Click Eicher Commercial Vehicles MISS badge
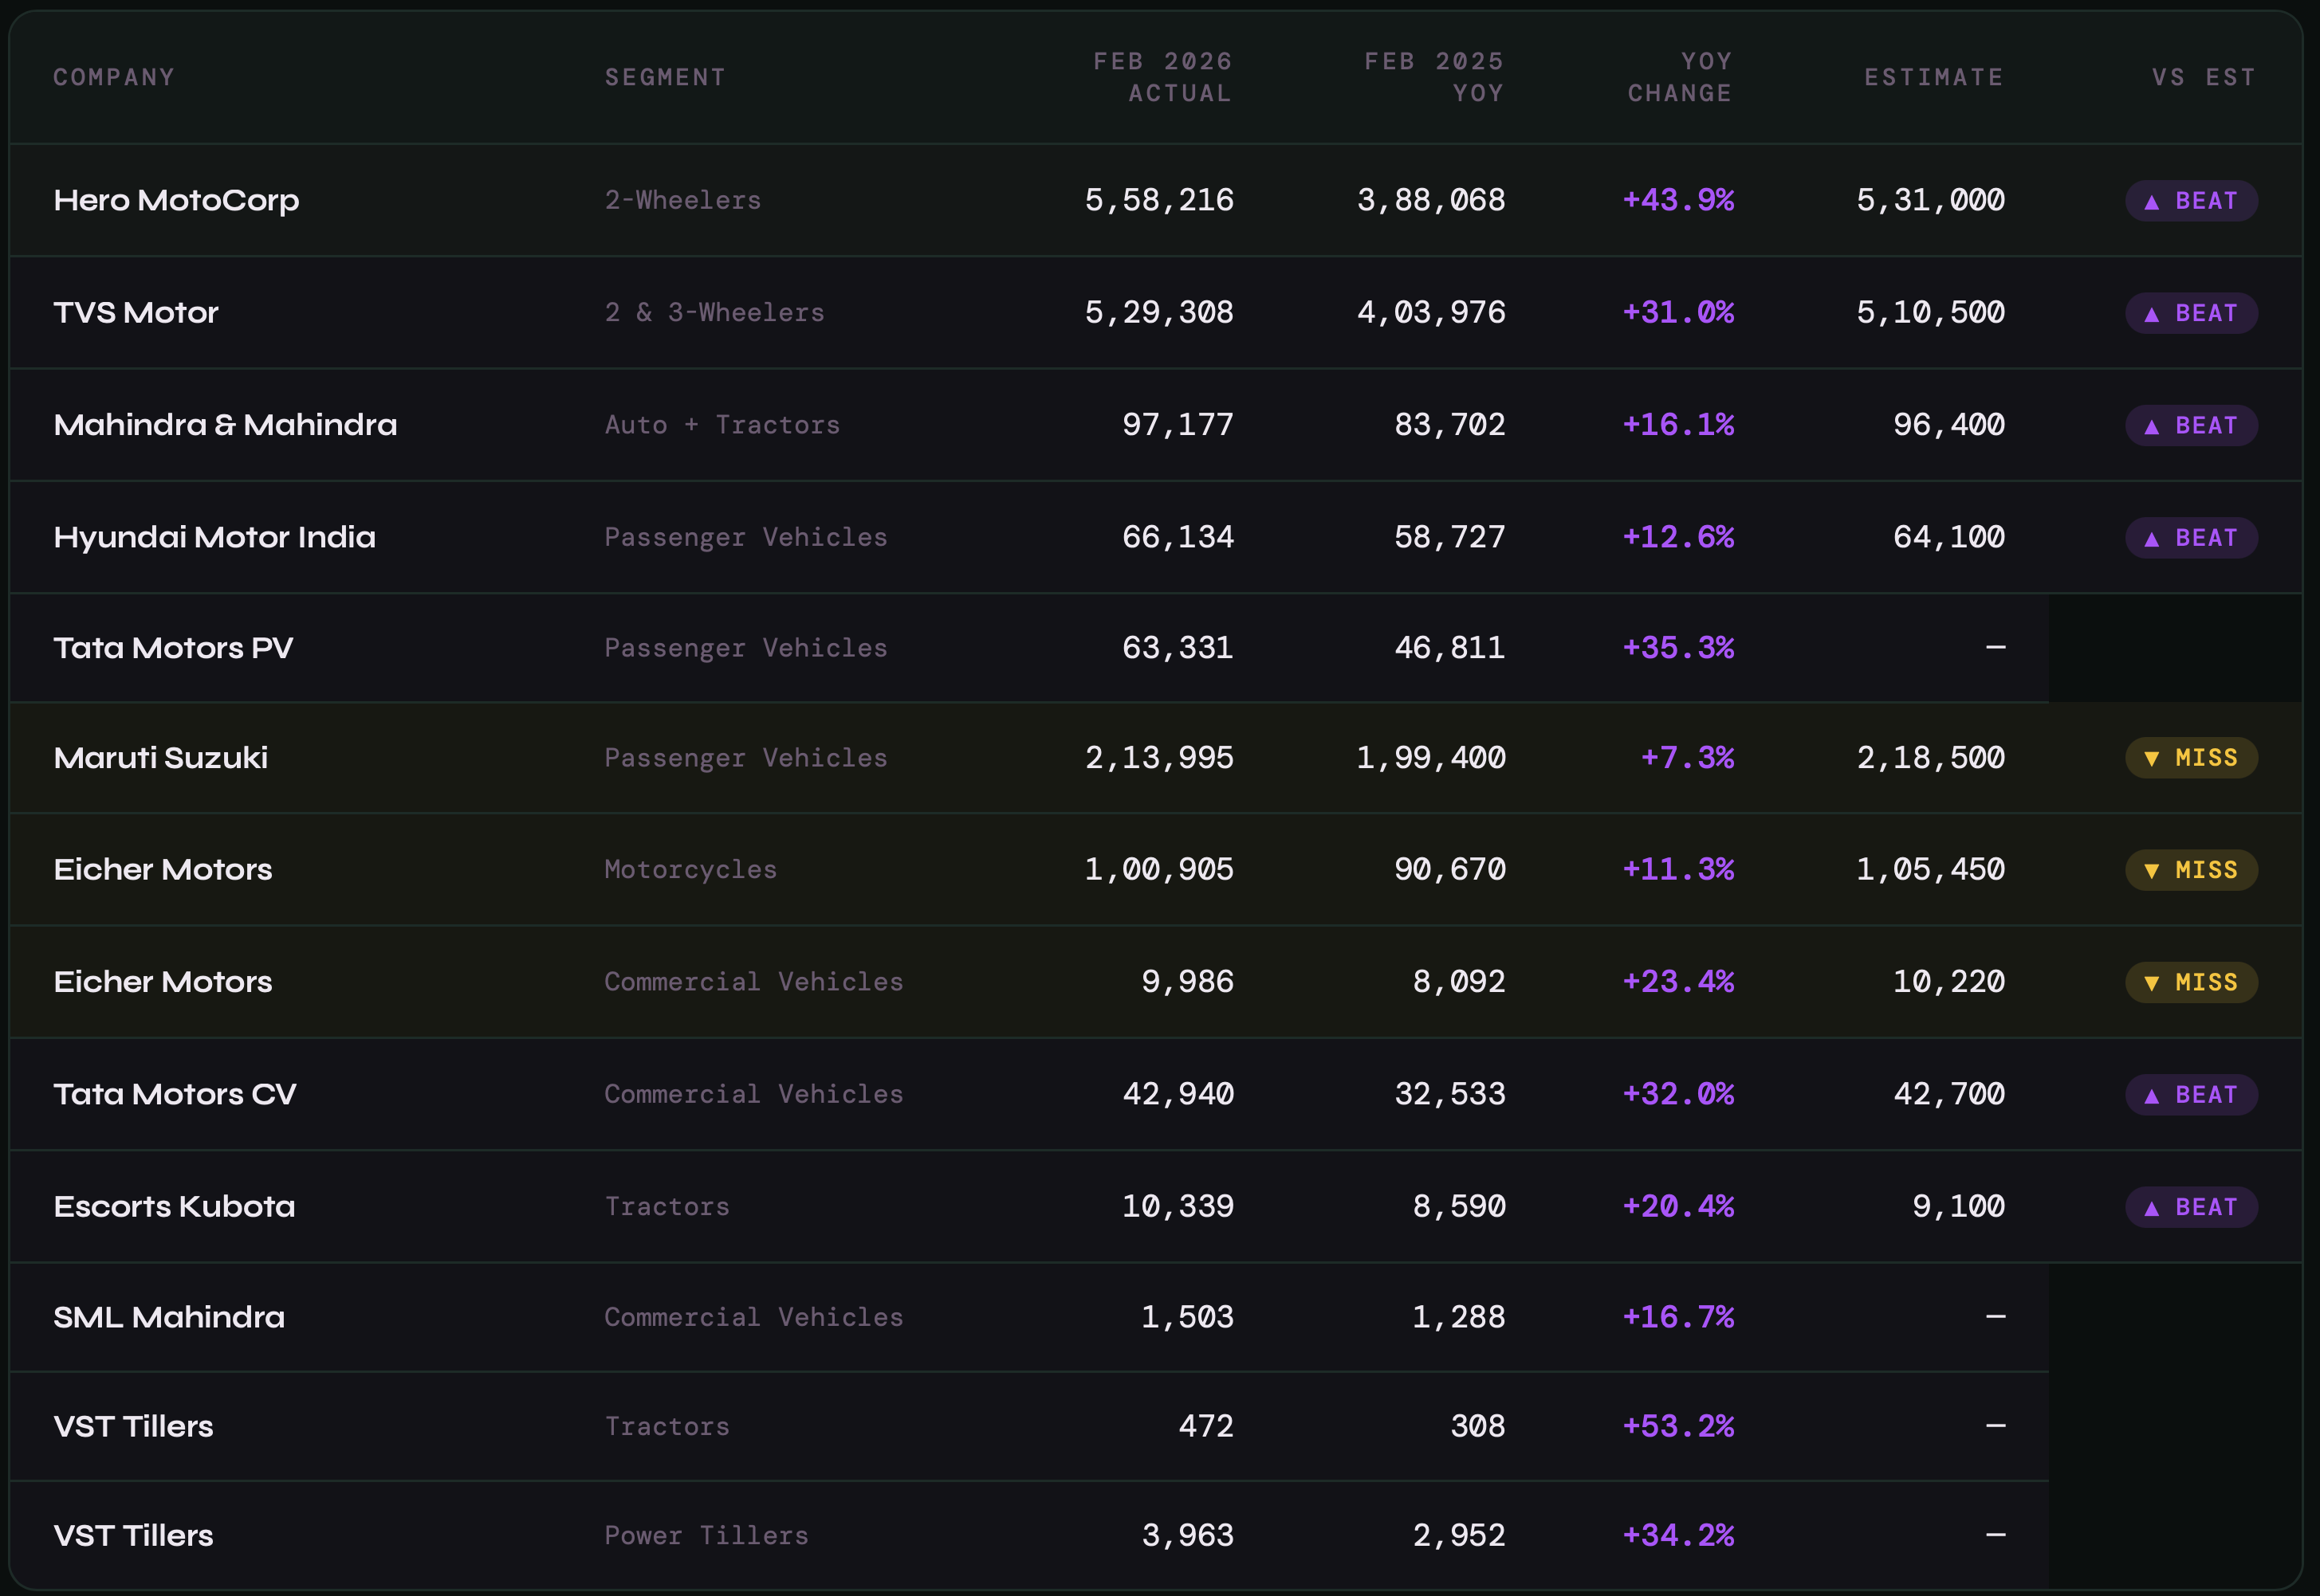Screen dimensions: 2320x1596 pyautogui.click(x=2190, y=982)
